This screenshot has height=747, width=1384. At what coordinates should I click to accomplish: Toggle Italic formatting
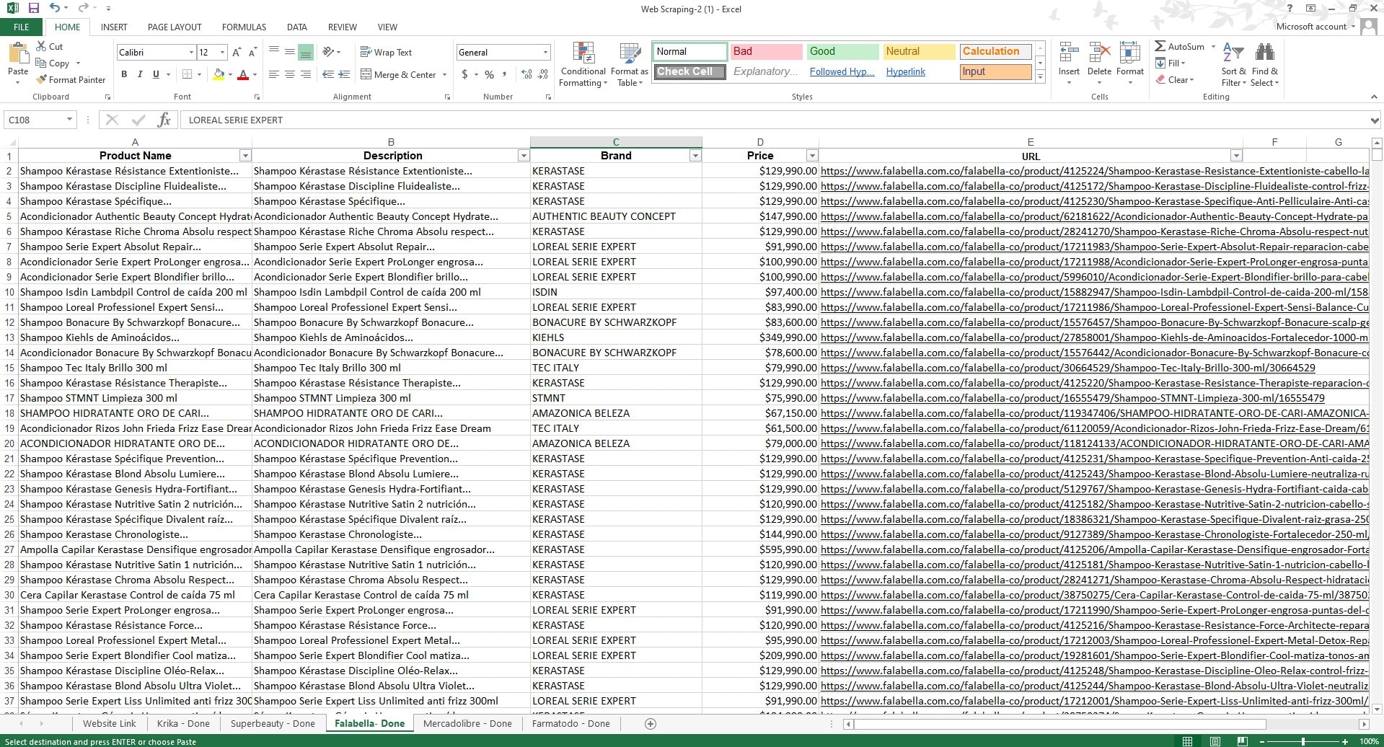tap(140, 74)
